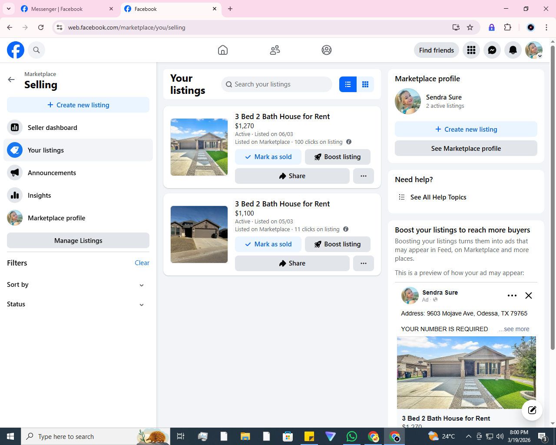The height and width of the screenshot is (445, 556).
Task: Open Insights in sidebar
Action: (78, 195)
